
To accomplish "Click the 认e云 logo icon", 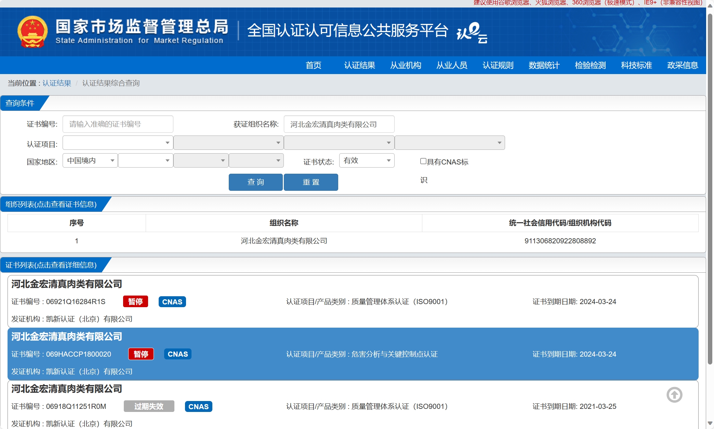I will (472, 32).
